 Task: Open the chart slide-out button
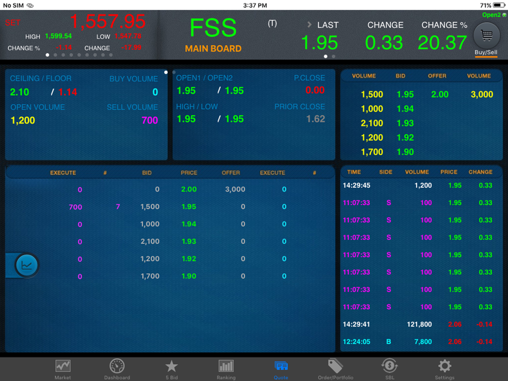(26, 265)
